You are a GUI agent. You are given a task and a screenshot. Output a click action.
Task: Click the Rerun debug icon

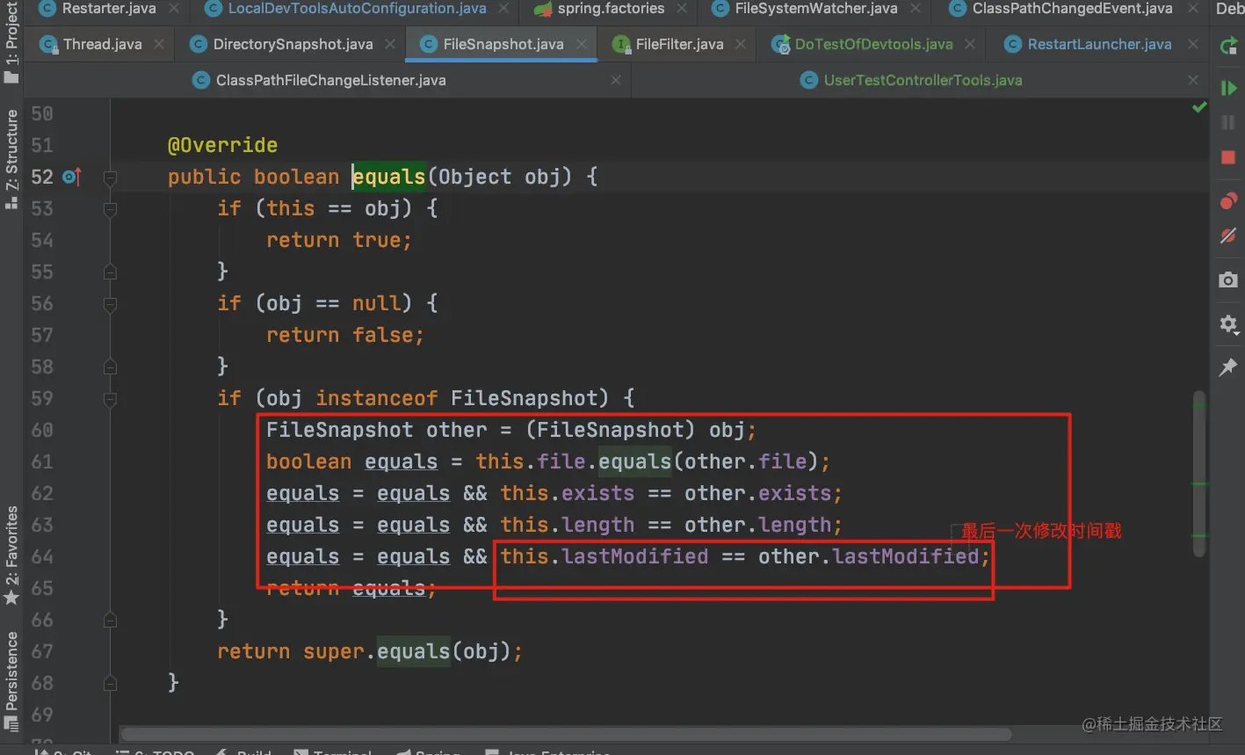point(1228,47)
